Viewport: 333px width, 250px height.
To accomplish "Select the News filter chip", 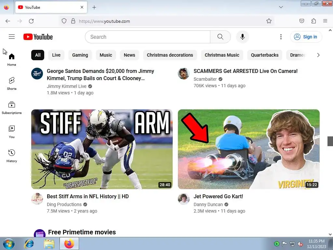I will pos(129,55).
